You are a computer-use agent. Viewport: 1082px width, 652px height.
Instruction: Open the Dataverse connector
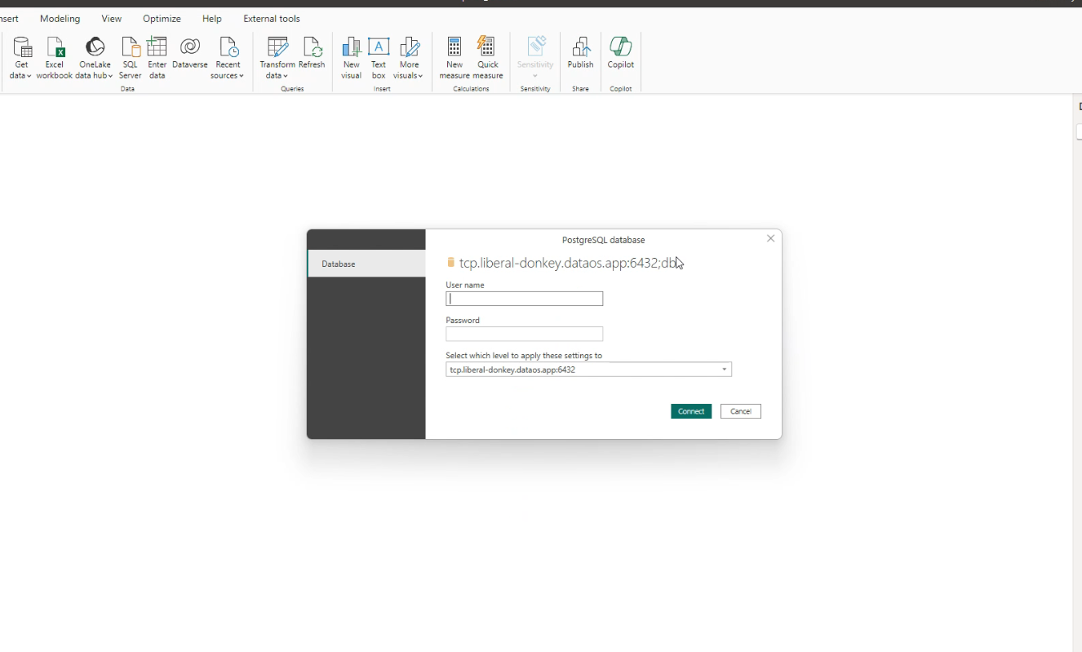click(x=190, y=53)
